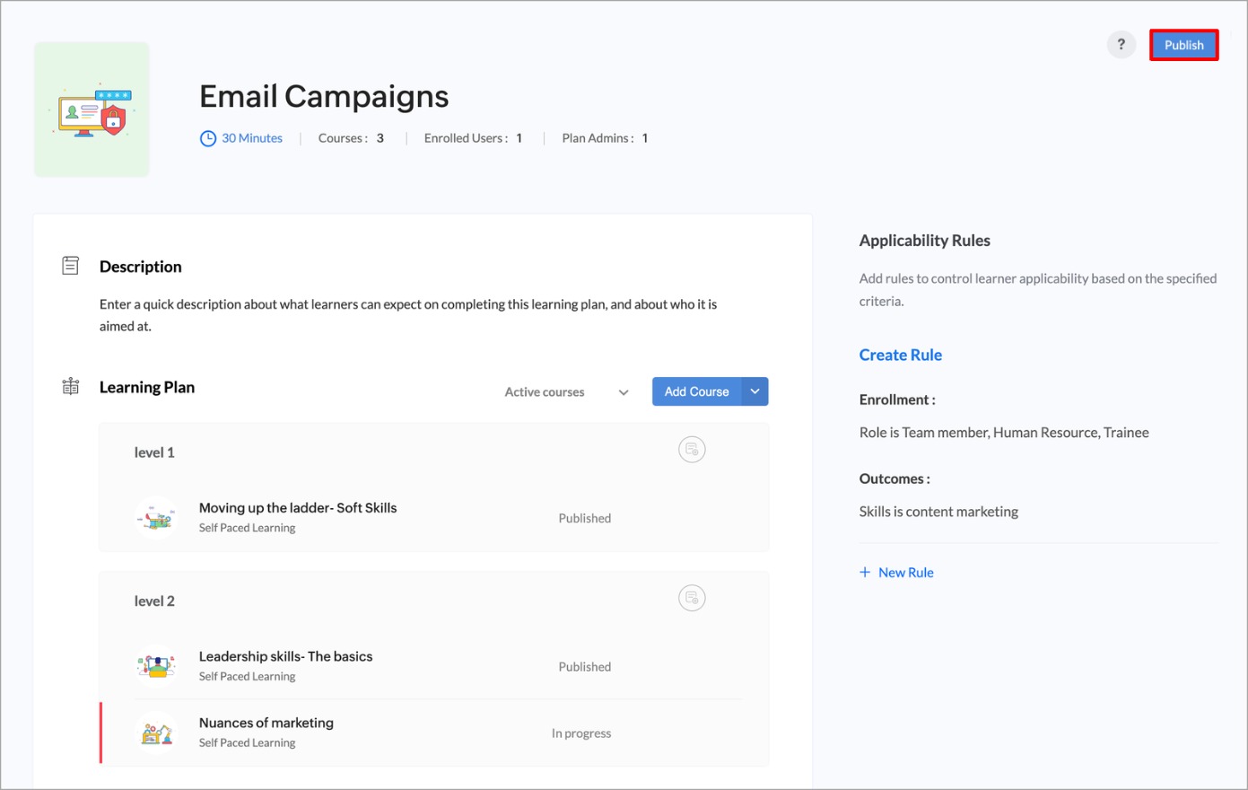Expand the Add Course dropdown arrow

tap(755, 391)
